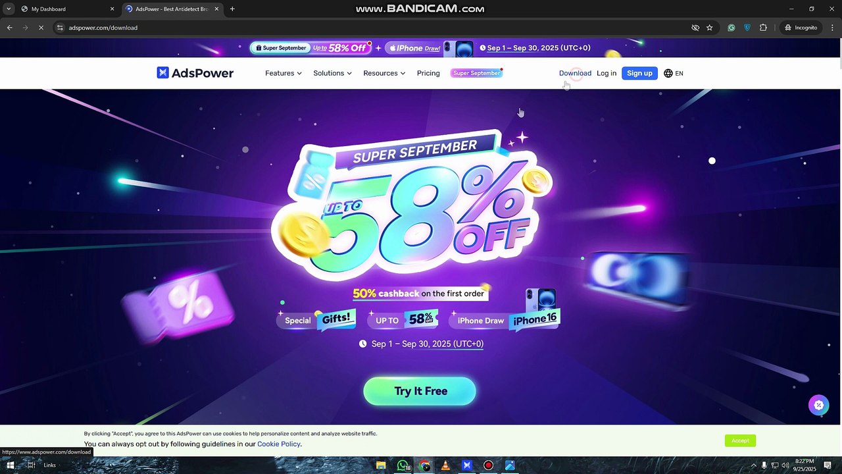Click the Sign up button
The width and height of the screenshot is (842, 474).
pos(639,73)
